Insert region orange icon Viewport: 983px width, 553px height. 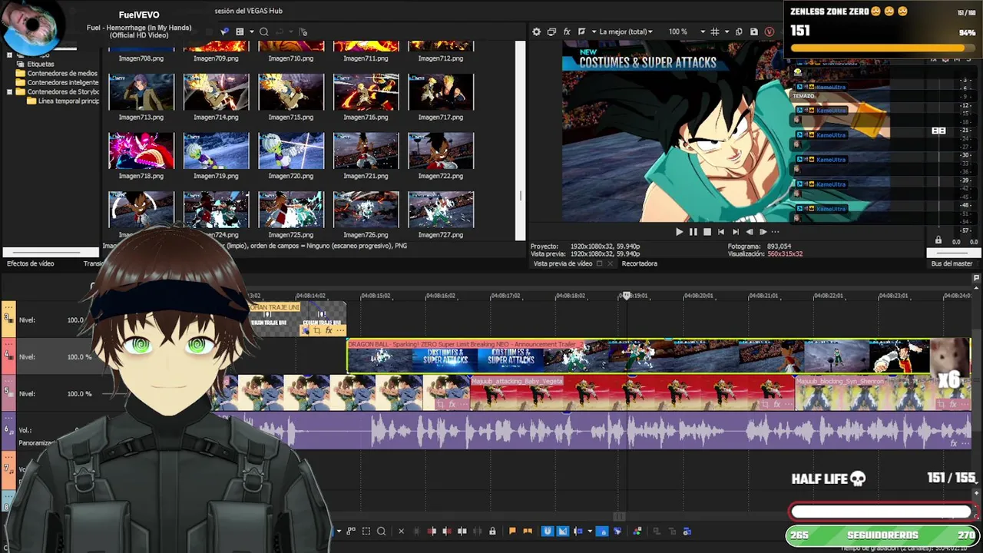(528, 531)
